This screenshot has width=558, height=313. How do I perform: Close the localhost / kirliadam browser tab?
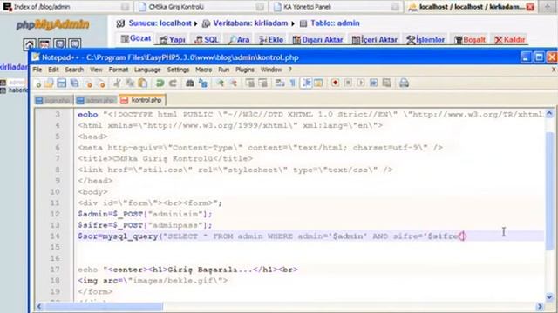(x=530, y=7)
